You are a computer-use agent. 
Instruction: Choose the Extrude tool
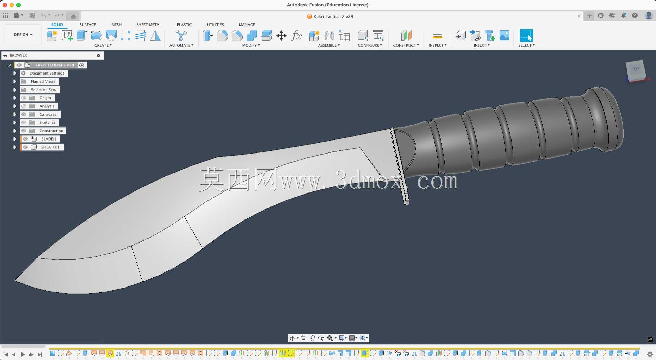click(81, 36)
